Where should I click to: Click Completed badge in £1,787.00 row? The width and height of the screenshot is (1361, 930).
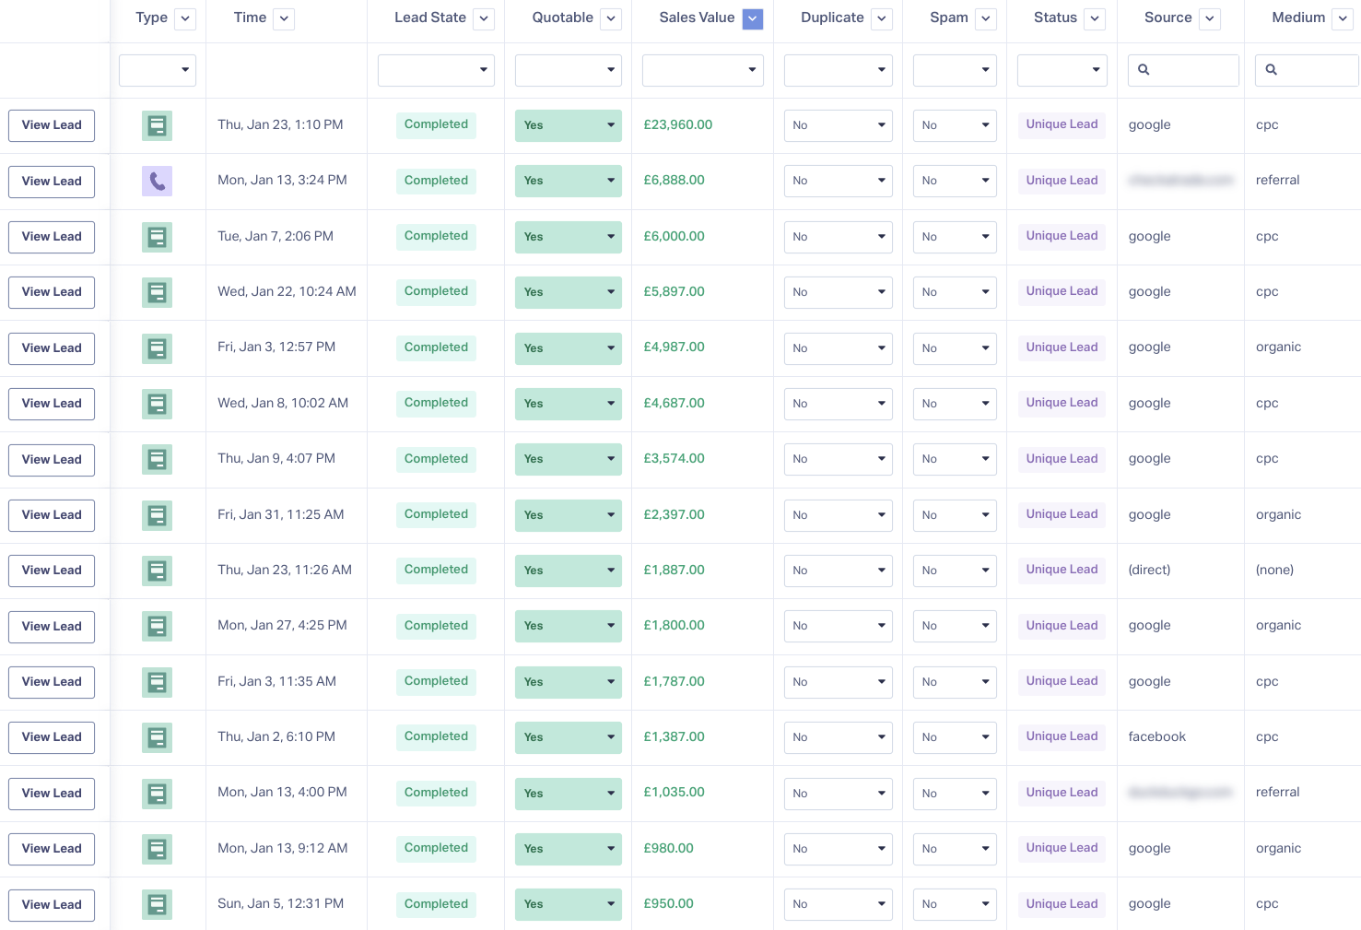tap(436, 681)
